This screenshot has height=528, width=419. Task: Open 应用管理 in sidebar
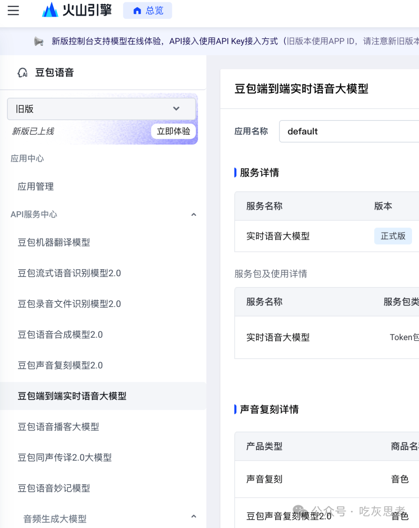[x=36, y=187]
